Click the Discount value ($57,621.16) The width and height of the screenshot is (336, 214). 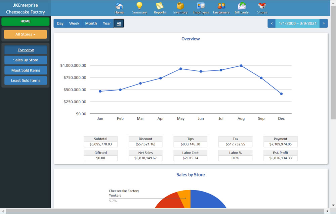tap(145, 144)
